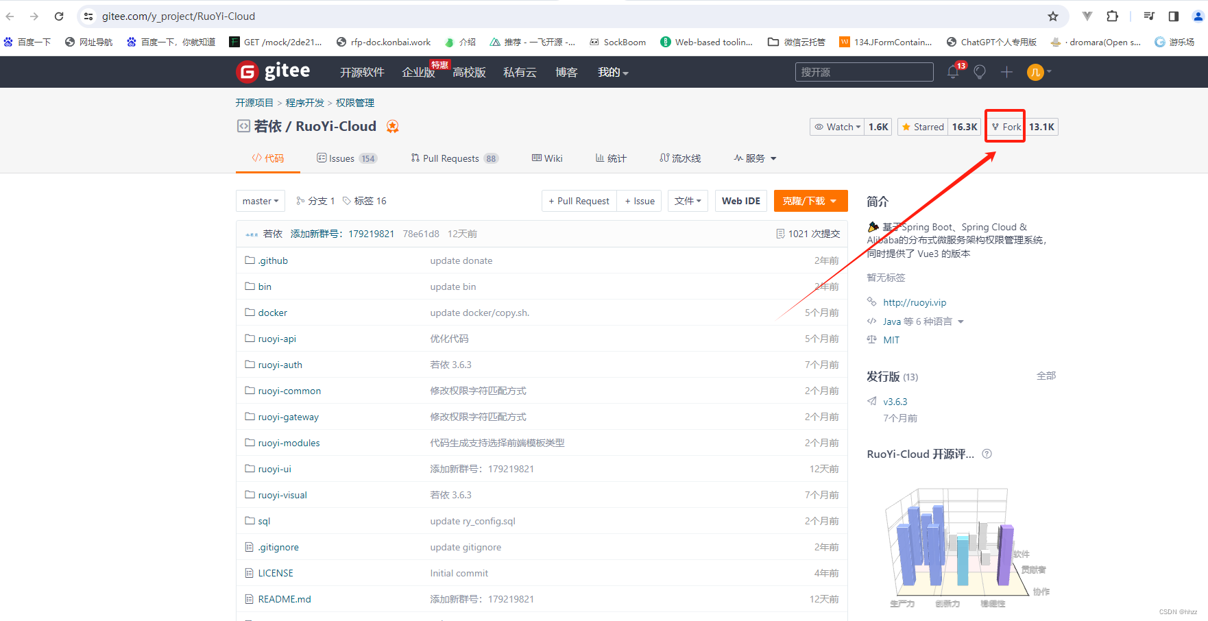Open the Watch dropdown
1208x621 pixels.
point(836,127)
